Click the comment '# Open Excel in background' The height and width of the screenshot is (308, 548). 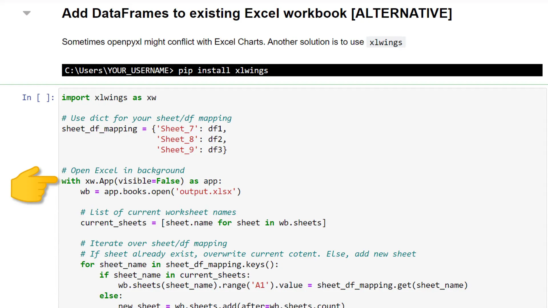pyautogui.click(x=123, y=170)
